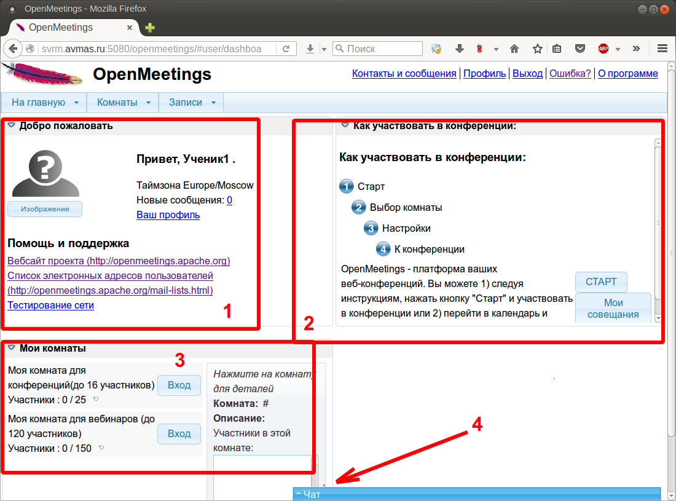Click the Adblock Plus ABP icon

[x=603, y=49]
